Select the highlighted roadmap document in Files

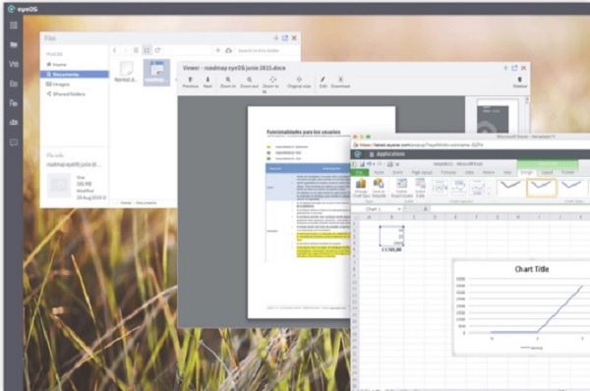[x=156, y=72]
